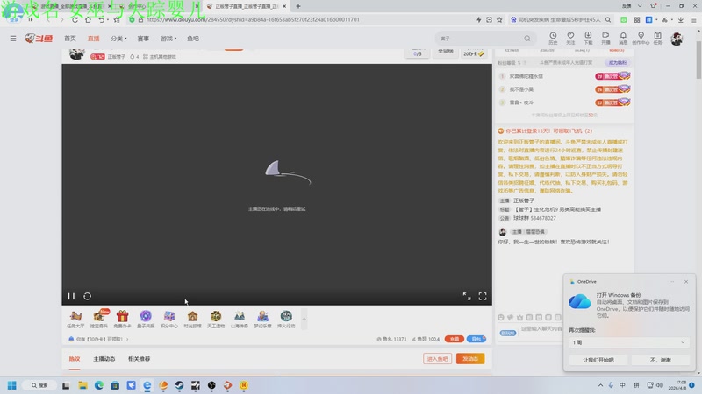Reload the stream with refresh icon
Screen dimensions: 702x394
coord(87,296)
